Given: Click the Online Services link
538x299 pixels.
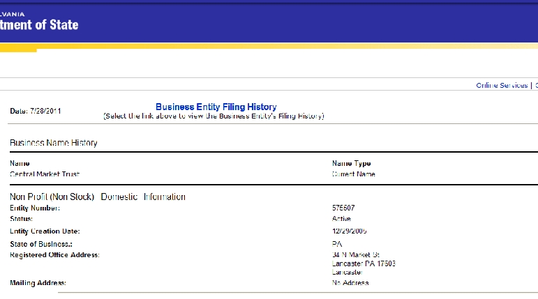Looking at the screenshot, I should 501,86.
